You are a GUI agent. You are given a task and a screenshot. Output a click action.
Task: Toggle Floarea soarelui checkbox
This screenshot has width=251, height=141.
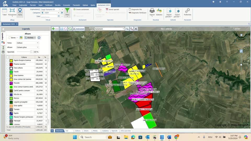8,64
